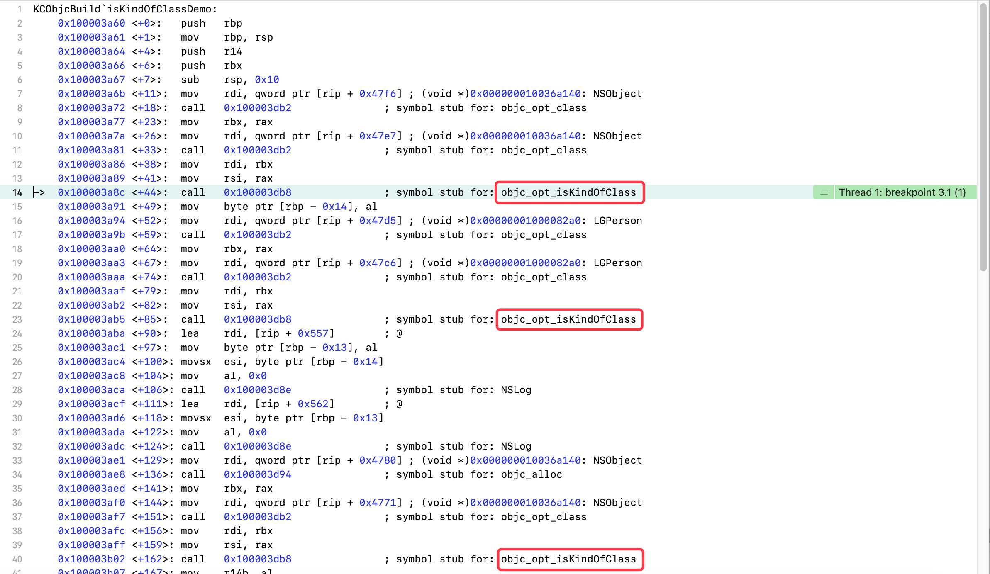
Task: Click line number 40 in the gutter
Action: [x=17, y=559]
